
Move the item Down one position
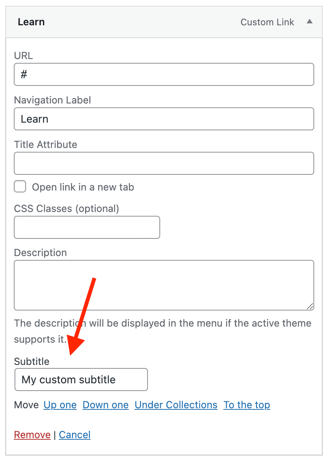click(x=105, y=405)
